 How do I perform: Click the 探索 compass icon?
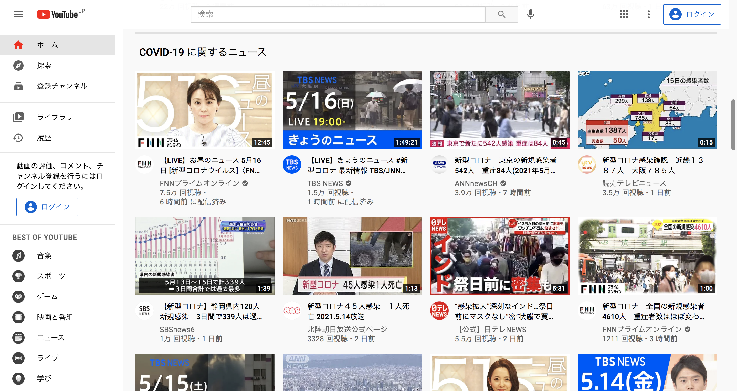coord(18,66)
